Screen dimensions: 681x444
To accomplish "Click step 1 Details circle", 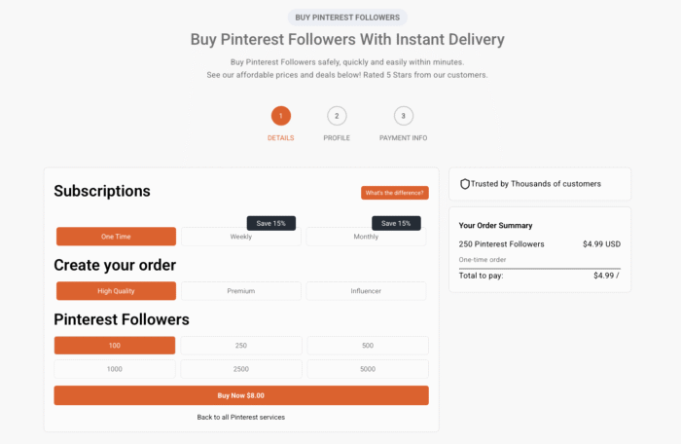I will tap(280, 116).
